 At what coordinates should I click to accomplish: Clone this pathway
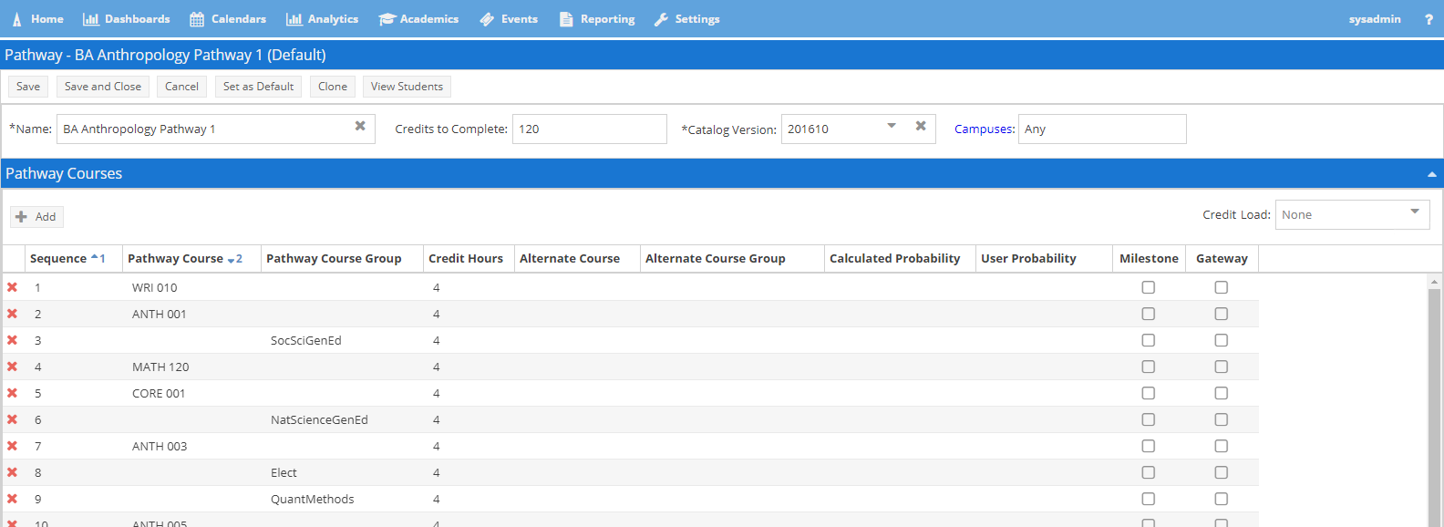tap(333, 87)
